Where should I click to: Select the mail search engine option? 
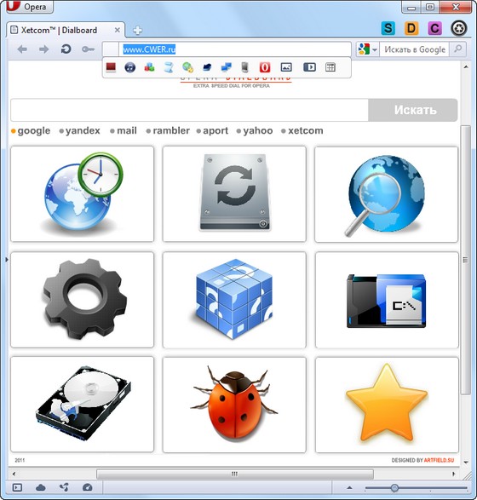[124, 130]
